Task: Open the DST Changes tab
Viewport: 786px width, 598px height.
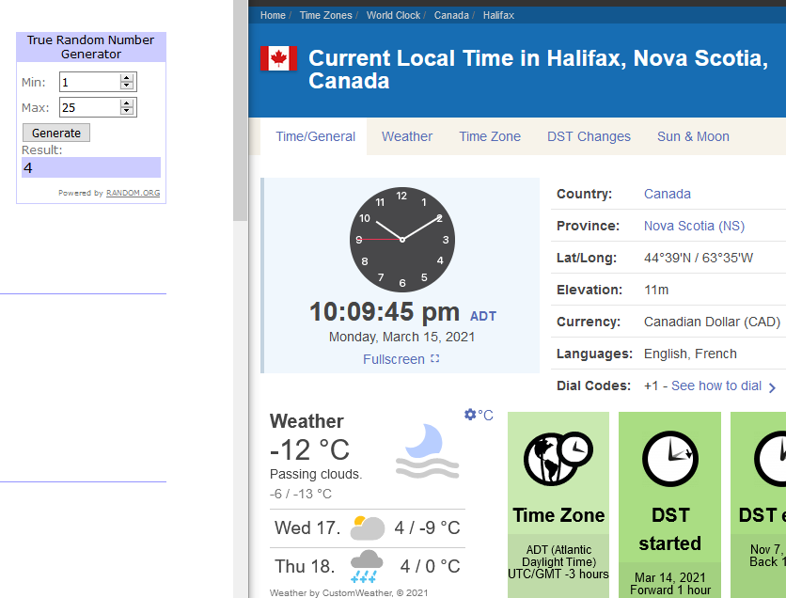Action: click(x=589, y=136)
